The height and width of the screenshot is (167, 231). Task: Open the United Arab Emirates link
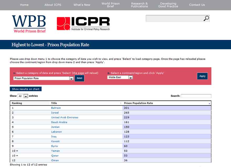[65, 118]
